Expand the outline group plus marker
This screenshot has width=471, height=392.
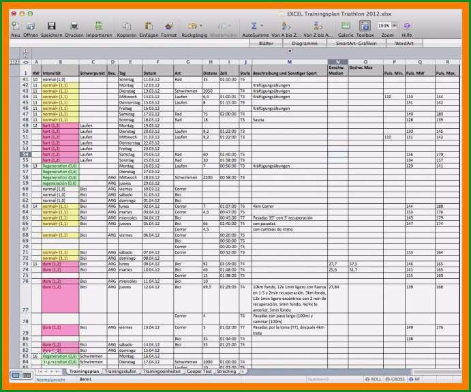click(290, 51)
